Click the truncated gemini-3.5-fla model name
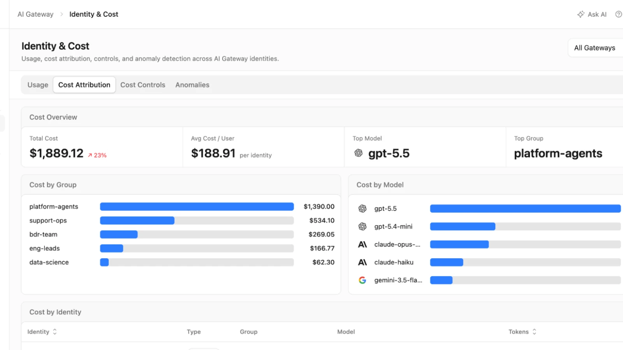This screenshot has width=623, height=350. pyautogui.click(x=398, y=280)
